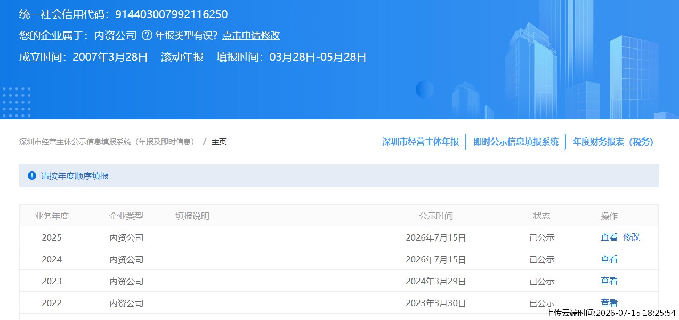Click the unified social credit code text

coord(123,14)
